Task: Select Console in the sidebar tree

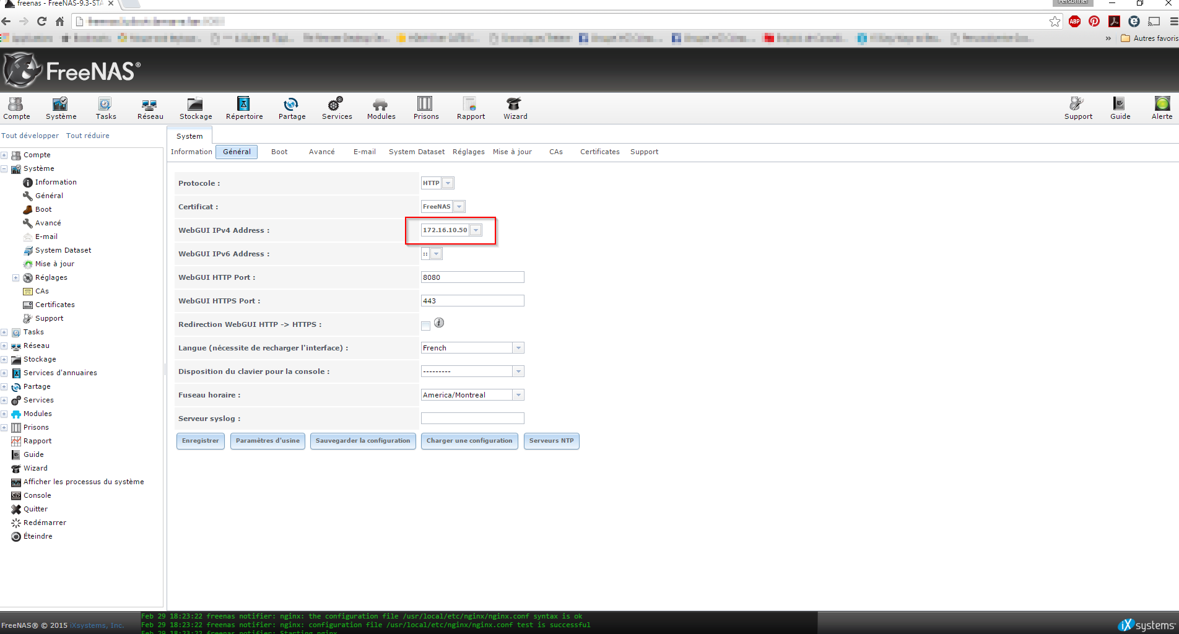Action: click(37, 495)
